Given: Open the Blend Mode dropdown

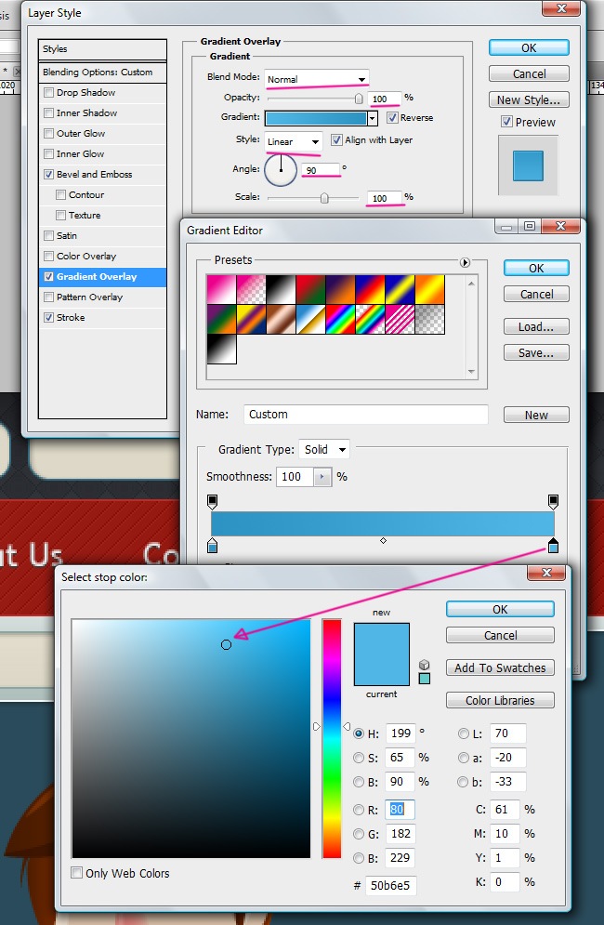Looking at the screenshot, I should tap(316, 79).
